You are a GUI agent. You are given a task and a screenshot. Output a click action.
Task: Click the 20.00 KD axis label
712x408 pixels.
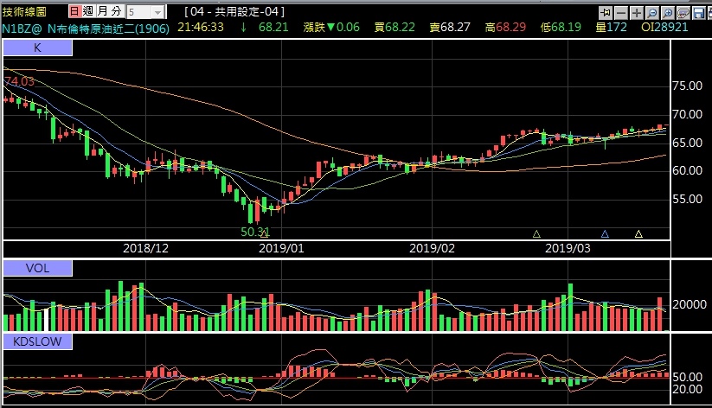pyautogui.click(x=688, y=389)
